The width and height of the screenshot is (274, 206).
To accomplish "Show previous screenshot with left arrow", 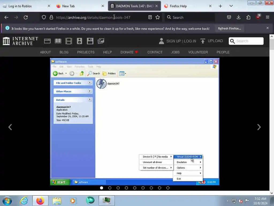I will click(x=10, y=127).
